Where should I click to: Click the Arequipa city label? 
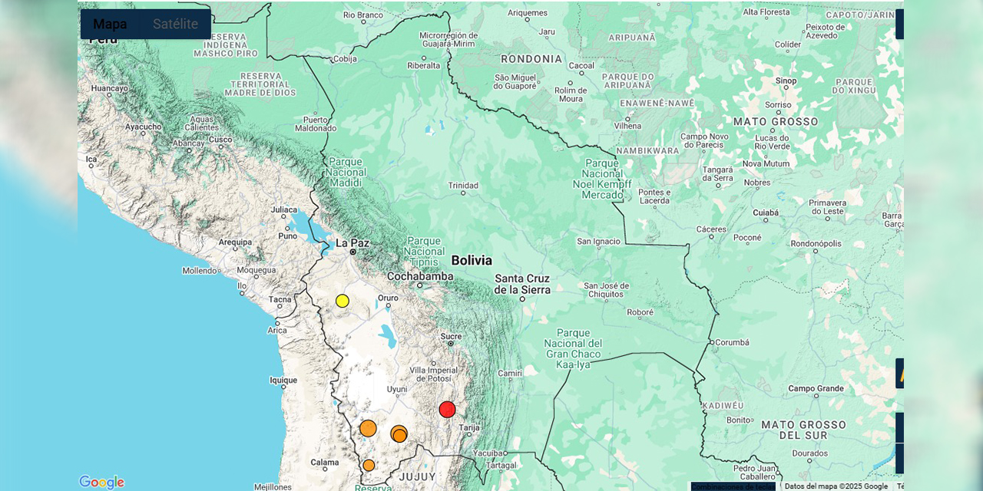pyautogui.click(x=235, y=242)
